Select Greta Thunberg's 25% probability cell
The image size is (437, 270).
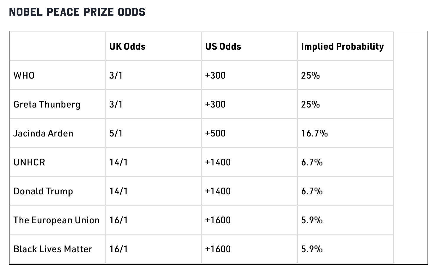pyautogui.click(x=310, y=104)
